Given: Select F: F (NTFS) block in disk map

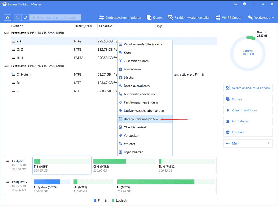Looking at the screenshot, I should (62, 165).
